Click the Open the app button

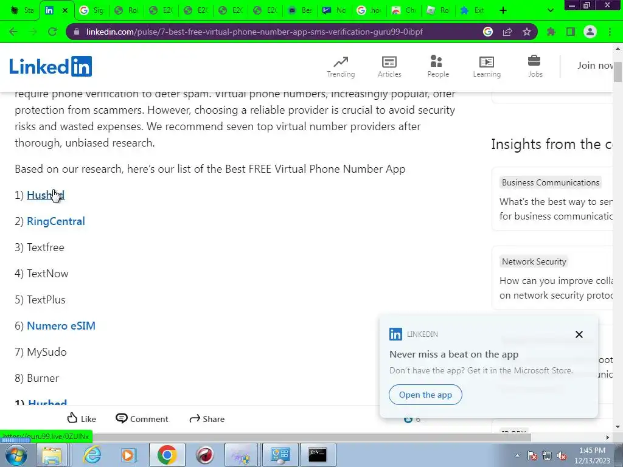(x=425, y=395)
